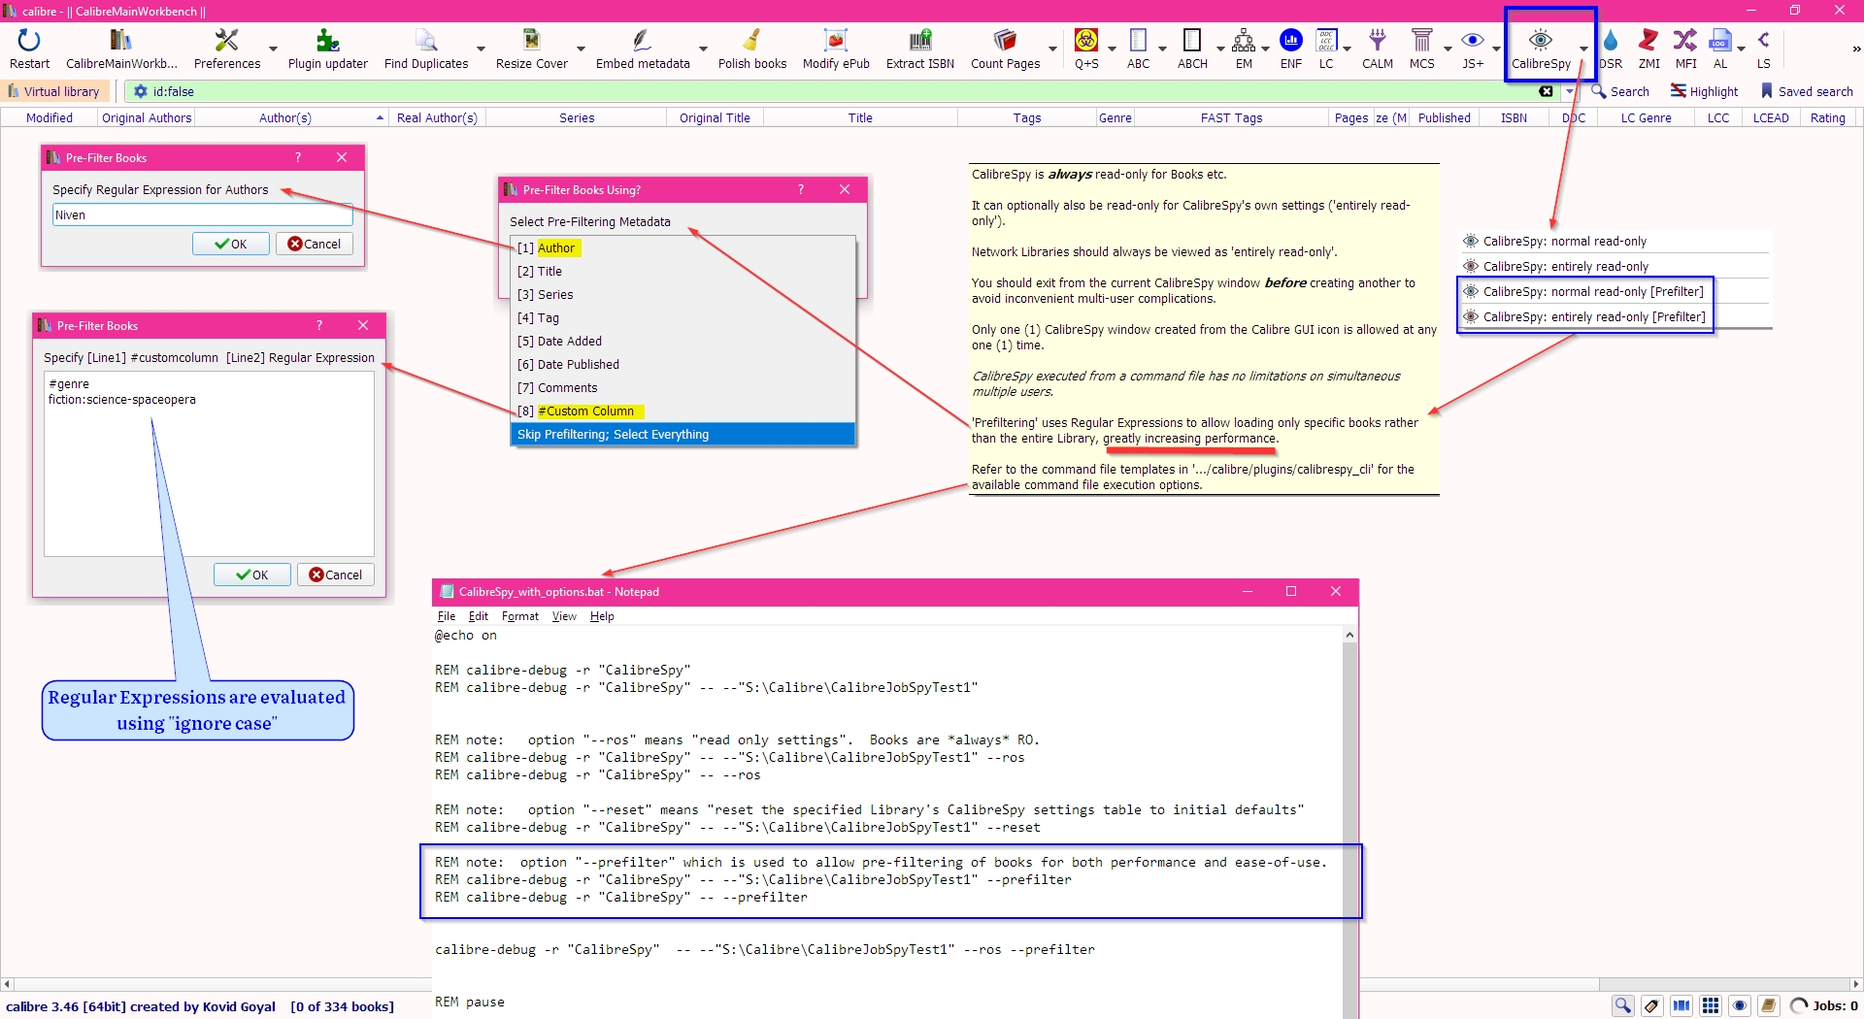Open the Notepad Format menu
This screenshot has width=1864, height=1019.
click(x=520, y=616)
